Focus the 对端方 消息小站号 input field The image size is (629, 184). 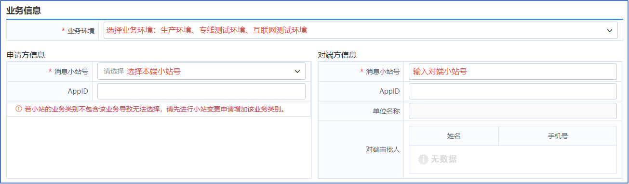tap(513, 72)
